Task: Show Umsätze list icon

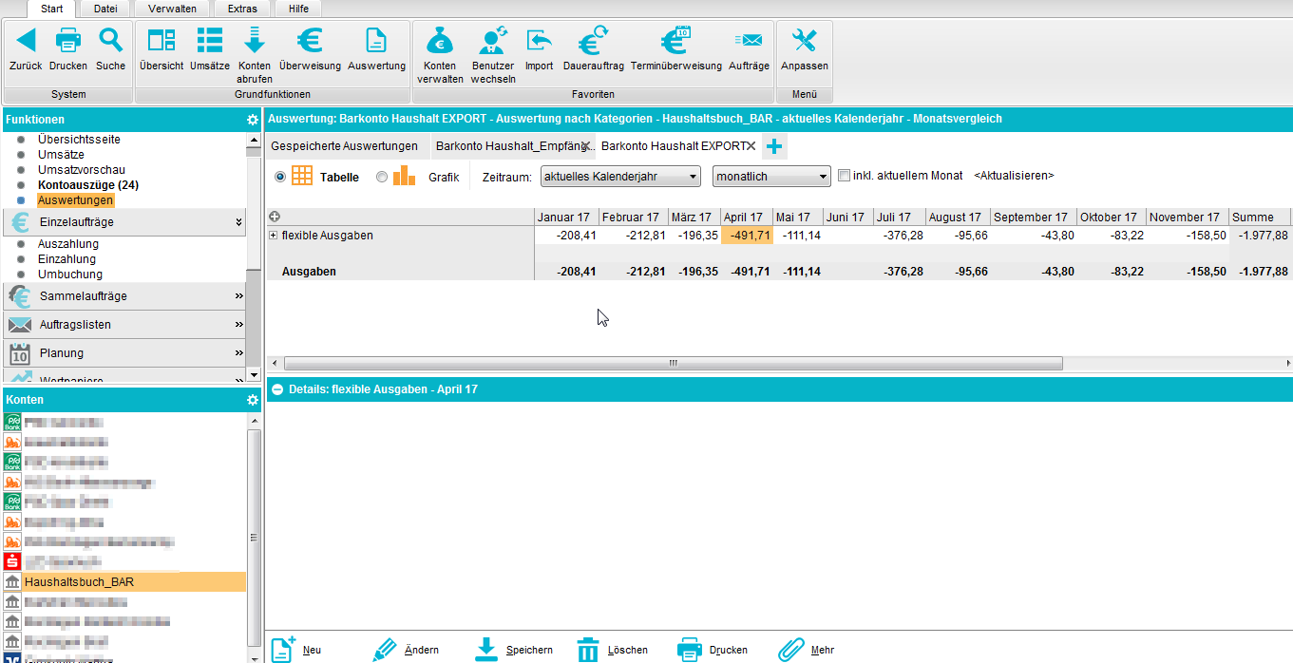Action: (209, 40)
